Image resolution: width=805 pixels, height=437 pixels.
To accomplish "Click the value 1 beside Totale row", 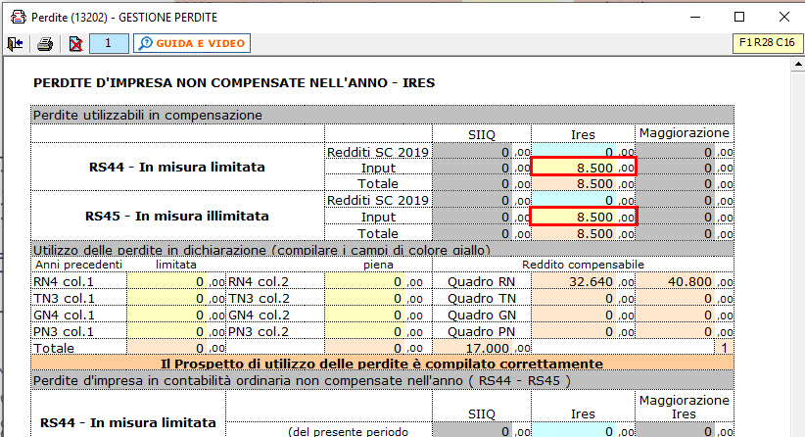I will click(x=724, y=348).
